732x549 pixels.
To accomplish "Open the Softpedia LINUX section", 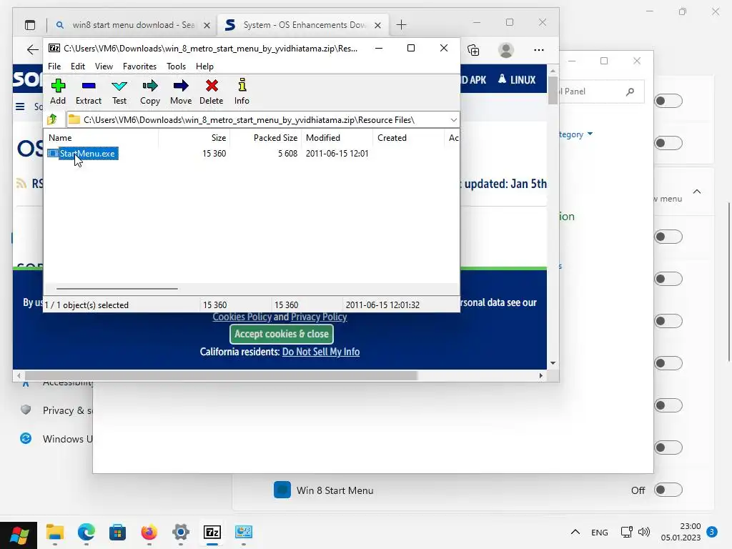I will coord(517,80).
